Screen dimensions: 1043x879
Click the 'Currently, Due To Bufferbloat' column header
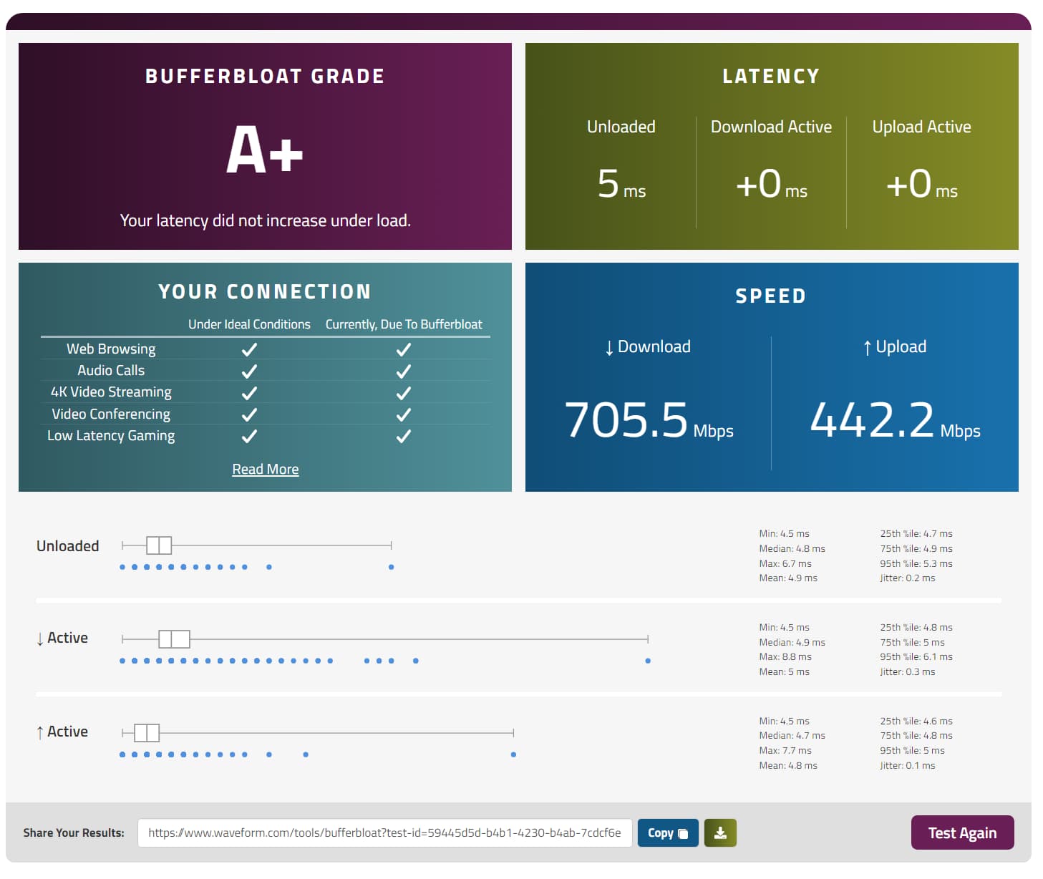click(x=404, y=324)
